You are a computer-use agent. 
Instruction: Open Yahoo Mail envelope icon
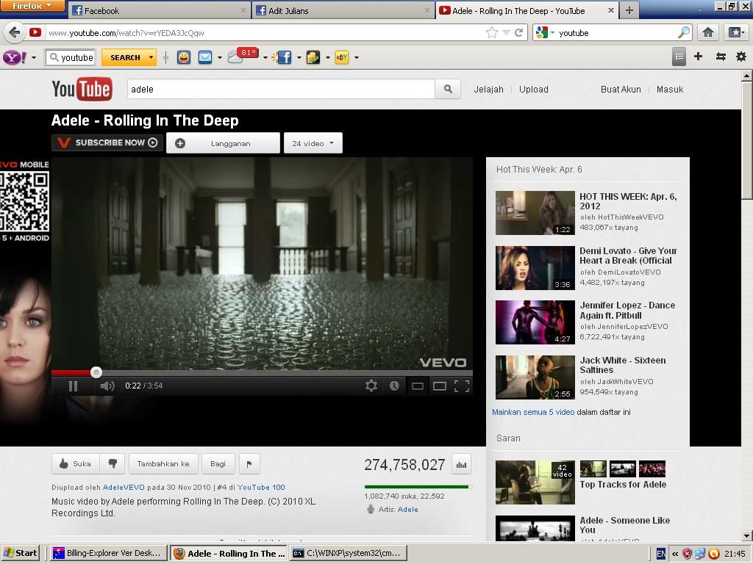click(x=205, y=57)
